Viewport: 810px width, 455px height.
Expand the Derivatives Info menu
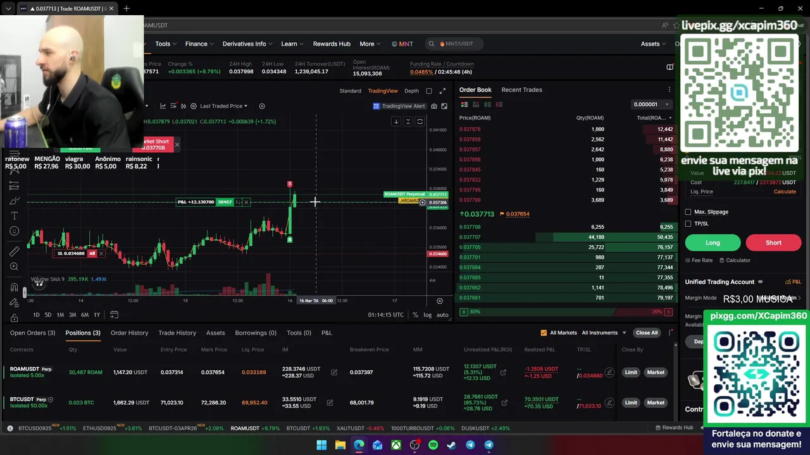(247, 44)
